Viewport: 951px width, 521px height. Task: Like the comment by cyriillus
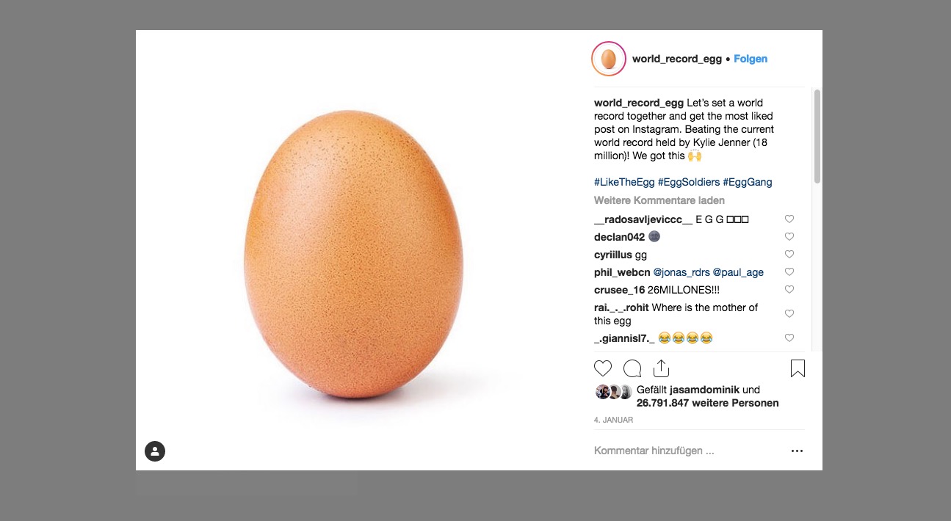coord(789,255)
